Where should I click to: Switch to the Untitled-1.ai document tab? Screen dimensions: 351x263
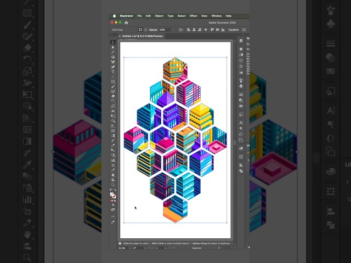[143, 36]
